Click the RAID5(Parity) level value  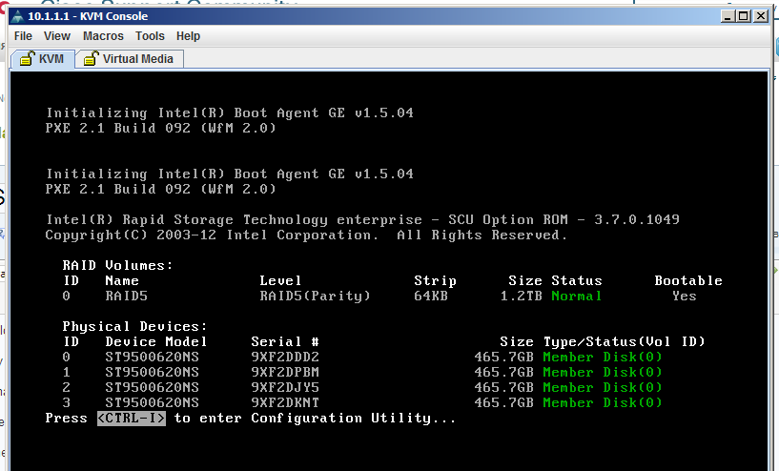click(x=315, y=297)
